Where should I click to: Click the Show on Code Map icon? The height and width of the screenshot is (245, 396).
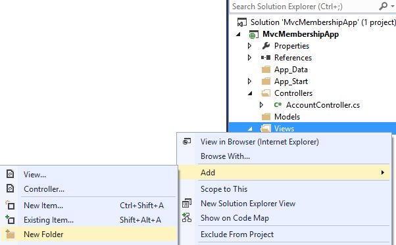point(187,217)
